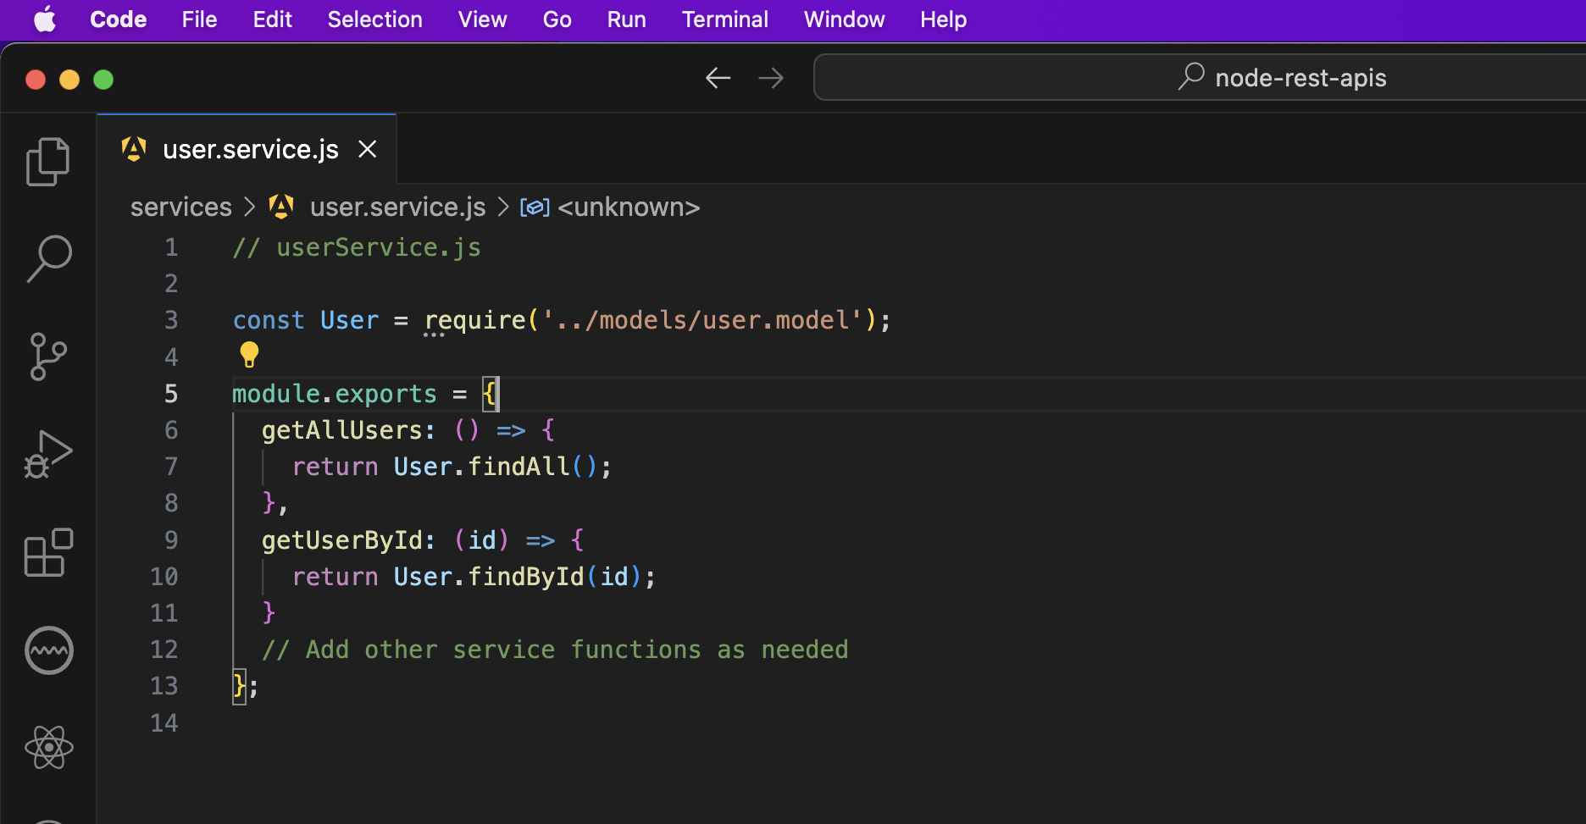Image resolution: width=1586 pixels, height=824 pixels.
Task: Expand the user.service.js breadcrumb item
Action: pos(397,207)
